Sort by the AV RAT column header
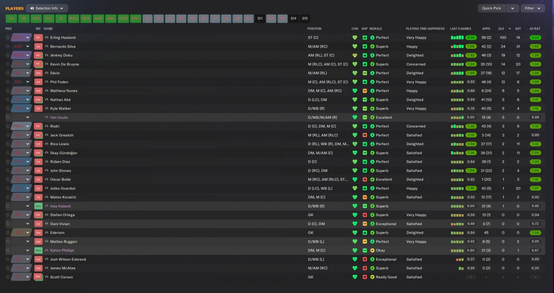 [x=535, y=29]
